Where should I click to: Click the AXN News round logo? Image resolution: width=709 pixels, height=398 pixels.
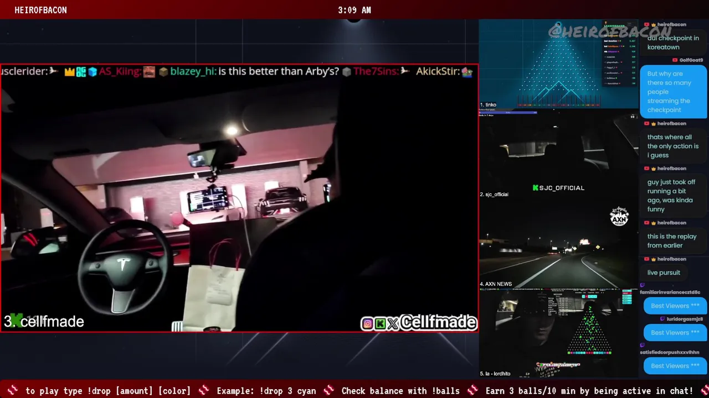pos(619,216)
